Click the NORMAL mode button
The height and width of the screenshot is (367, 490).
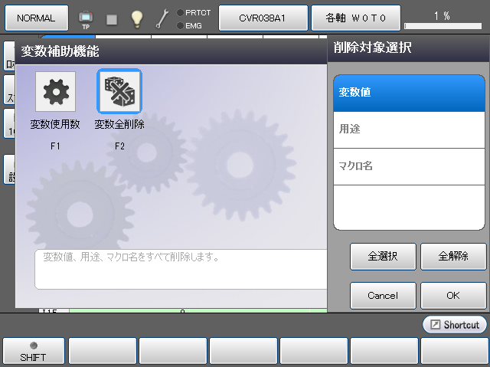coord(36,18)
